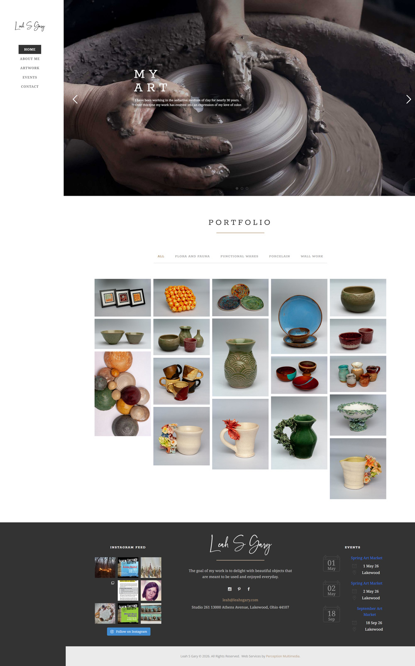Click the next slide arrow
415x666 pixels.
click(x=408, y=99)
